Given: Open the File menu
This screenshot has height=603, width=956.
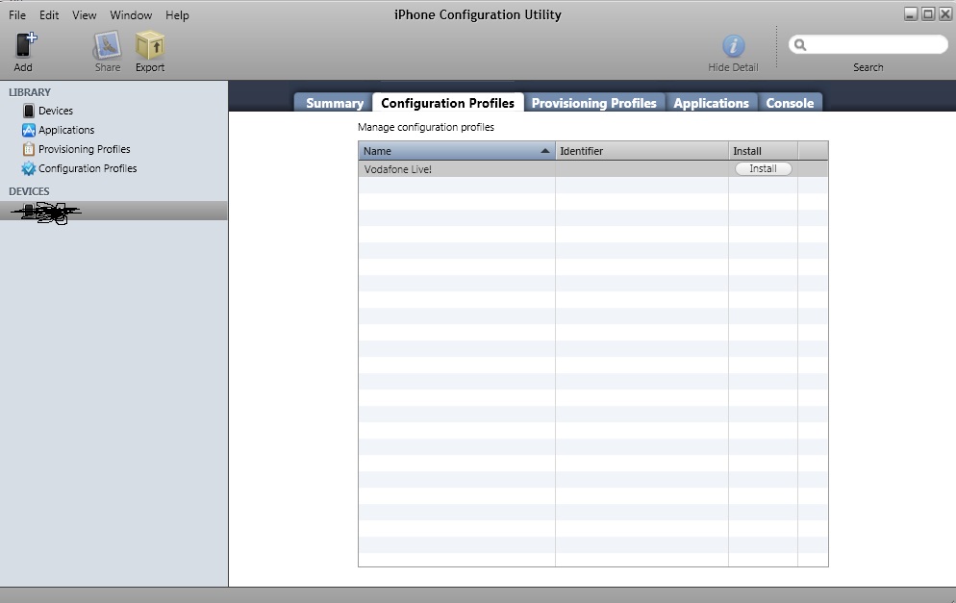Looking at the screenshot, I should [17, 15].
